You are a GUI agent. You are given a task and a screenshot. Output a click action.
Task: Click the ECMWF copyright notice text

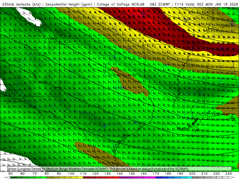[x=98, y=169]
